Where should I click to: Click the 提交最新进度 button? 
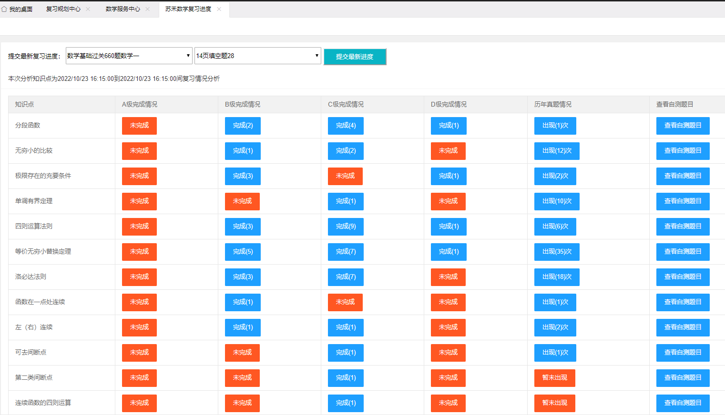coord(355,57)
